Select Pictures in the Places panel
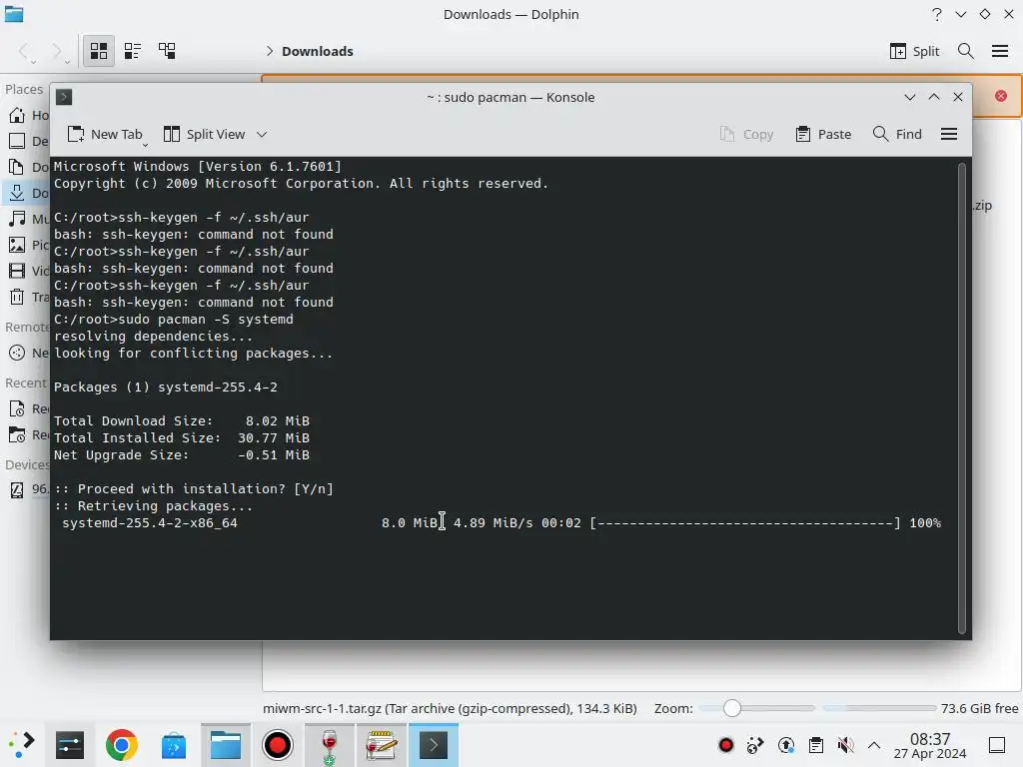Screen dimensions: 1023x767 27,245
